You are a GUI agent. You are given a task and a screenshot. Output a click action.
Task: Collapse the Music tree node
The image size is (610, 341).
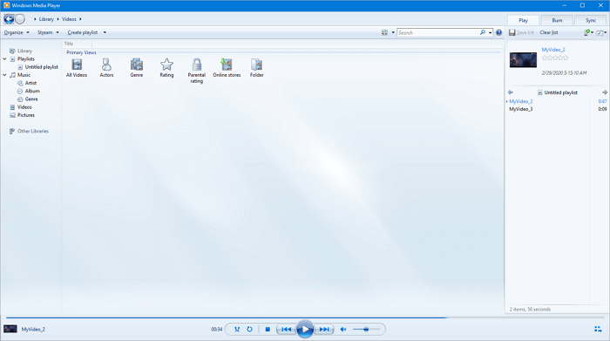pyautogui.click(x=4, y=75)
